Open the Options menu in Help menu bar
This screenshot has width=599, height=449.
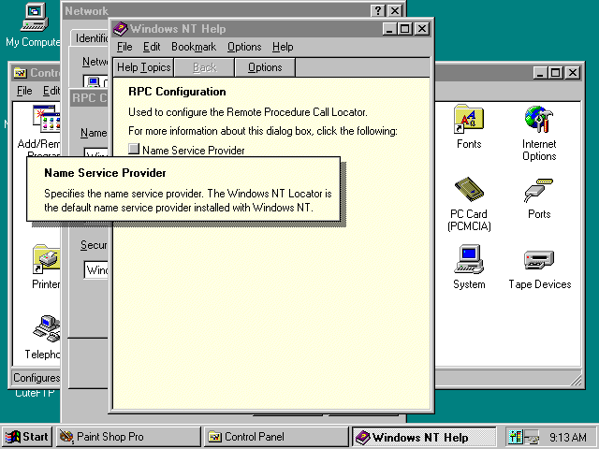click(x=244, y=47)
